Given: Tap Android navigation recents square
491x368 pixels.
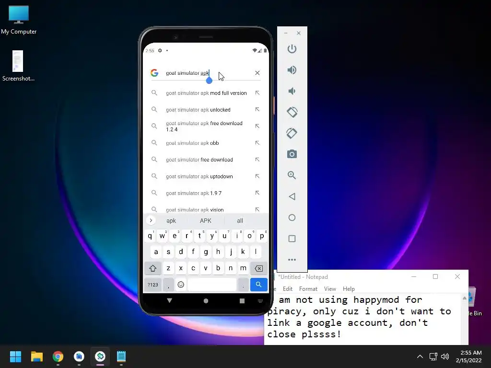Looking at the screenshot, I should click(x=242, y=301).
